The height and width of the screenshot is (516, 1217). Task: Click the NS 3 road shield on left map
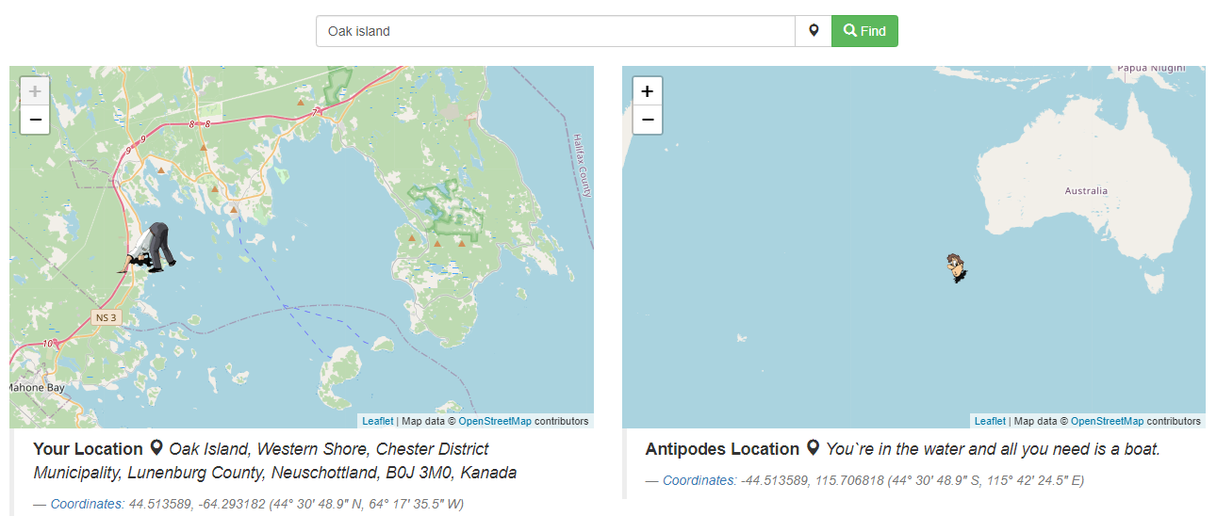coord(106,317)
